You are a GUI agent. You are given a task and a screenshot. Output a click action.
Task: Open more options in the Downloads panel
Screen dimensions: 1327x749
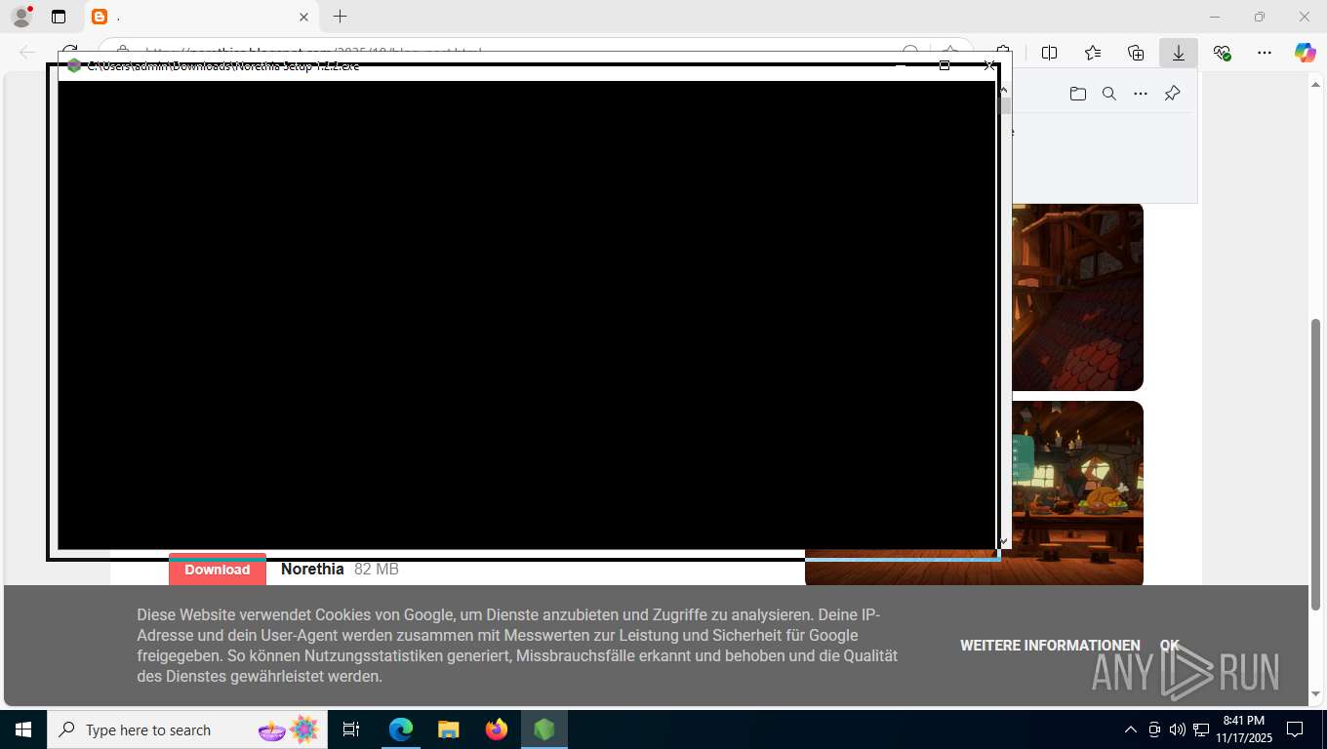(1141, 94)
